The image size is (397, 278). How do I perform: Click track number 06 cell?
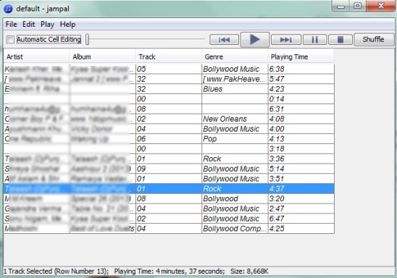pos(169,139)
